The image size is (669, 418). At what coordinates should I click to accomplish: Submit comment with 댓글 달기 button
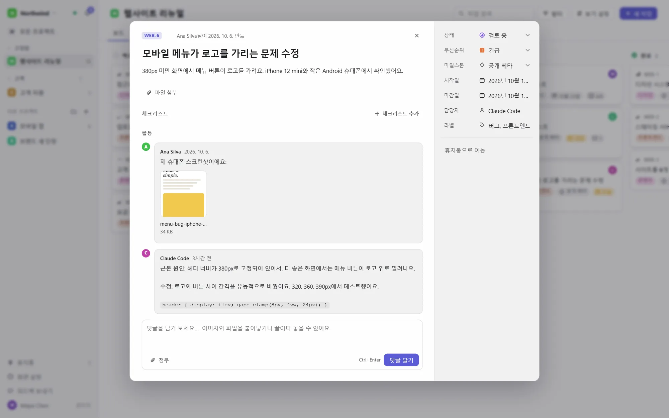[x=401, y=360]
